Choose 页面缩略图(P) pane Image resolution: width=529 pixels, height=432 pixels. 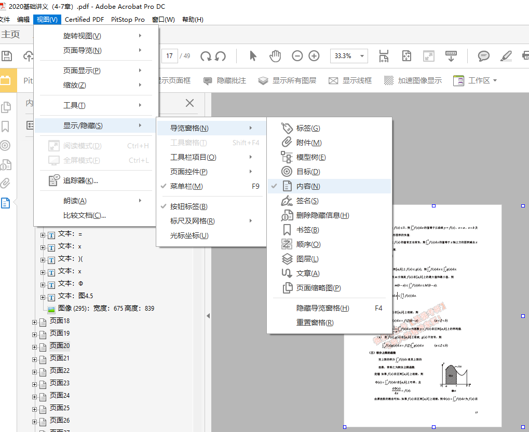click(330, 287)
